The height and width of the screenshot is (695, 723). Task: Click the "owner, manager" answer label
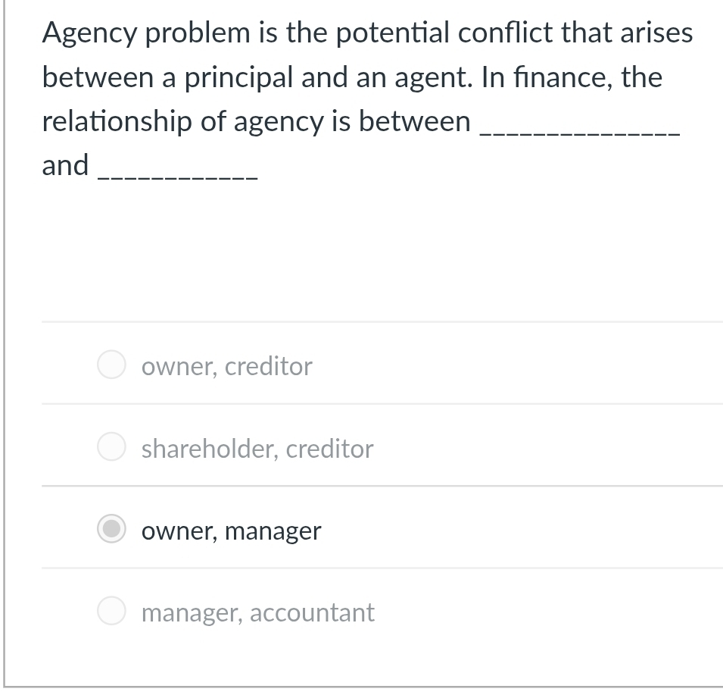[x=231, y=531]
